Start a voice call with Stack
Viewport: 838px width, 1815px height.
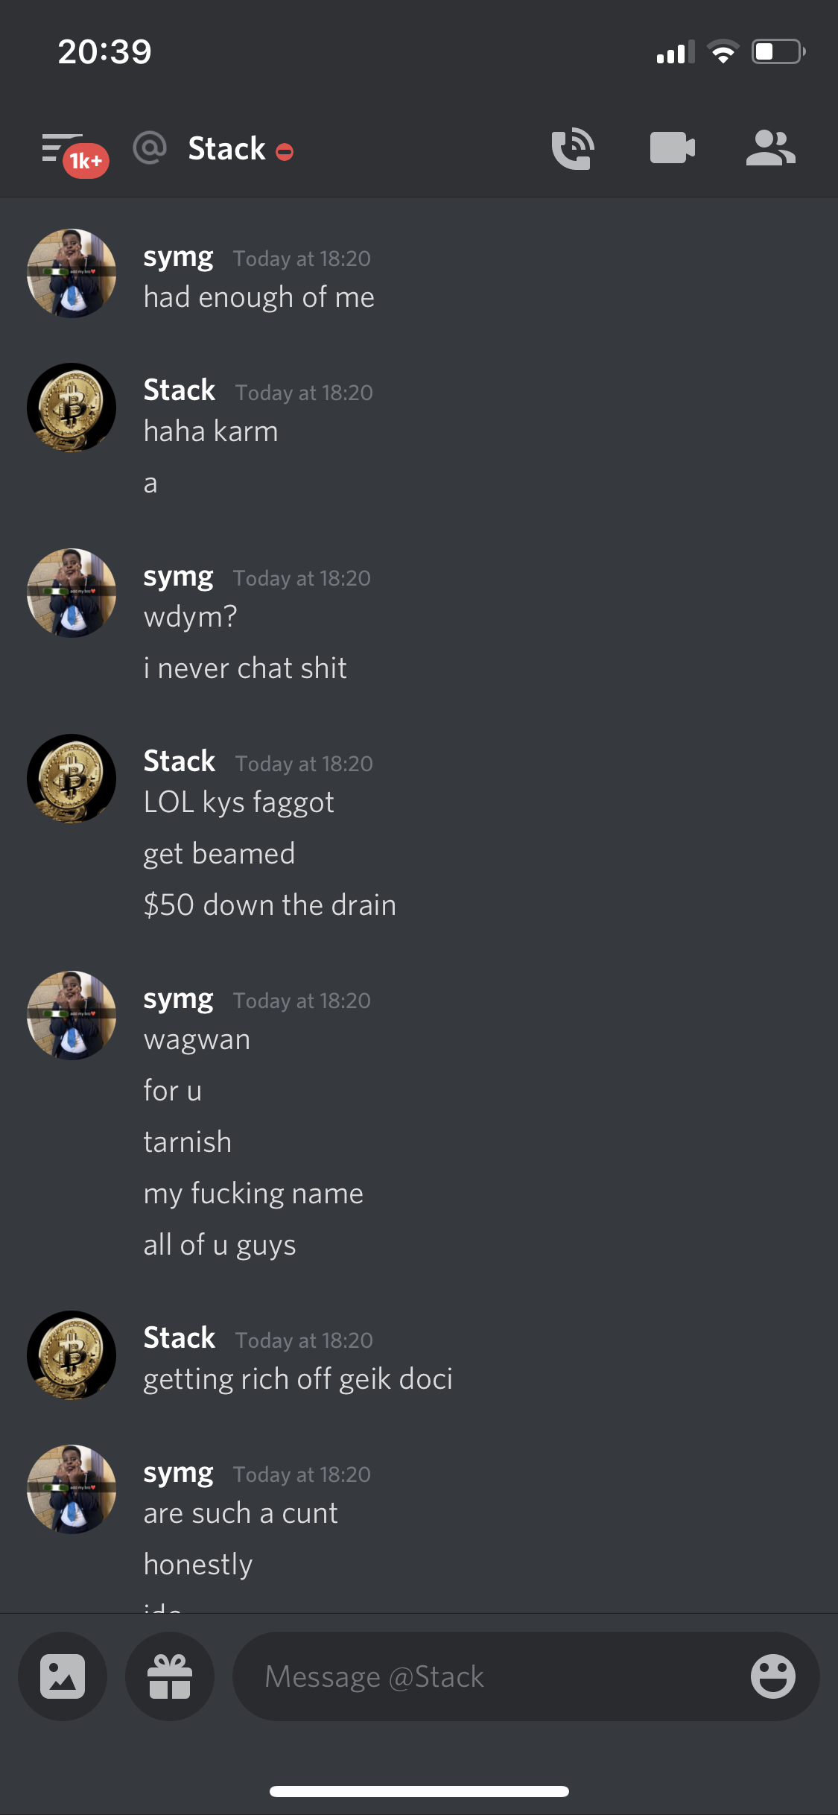pyautogui.click(x=573, y=148)
